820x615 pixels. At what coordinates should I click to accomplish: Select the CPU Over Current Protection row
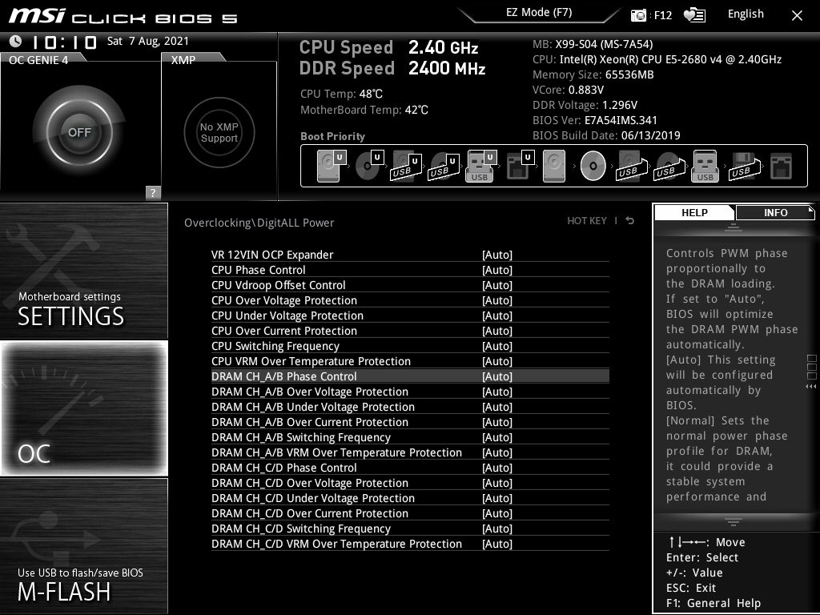click(x=410, y=331)
